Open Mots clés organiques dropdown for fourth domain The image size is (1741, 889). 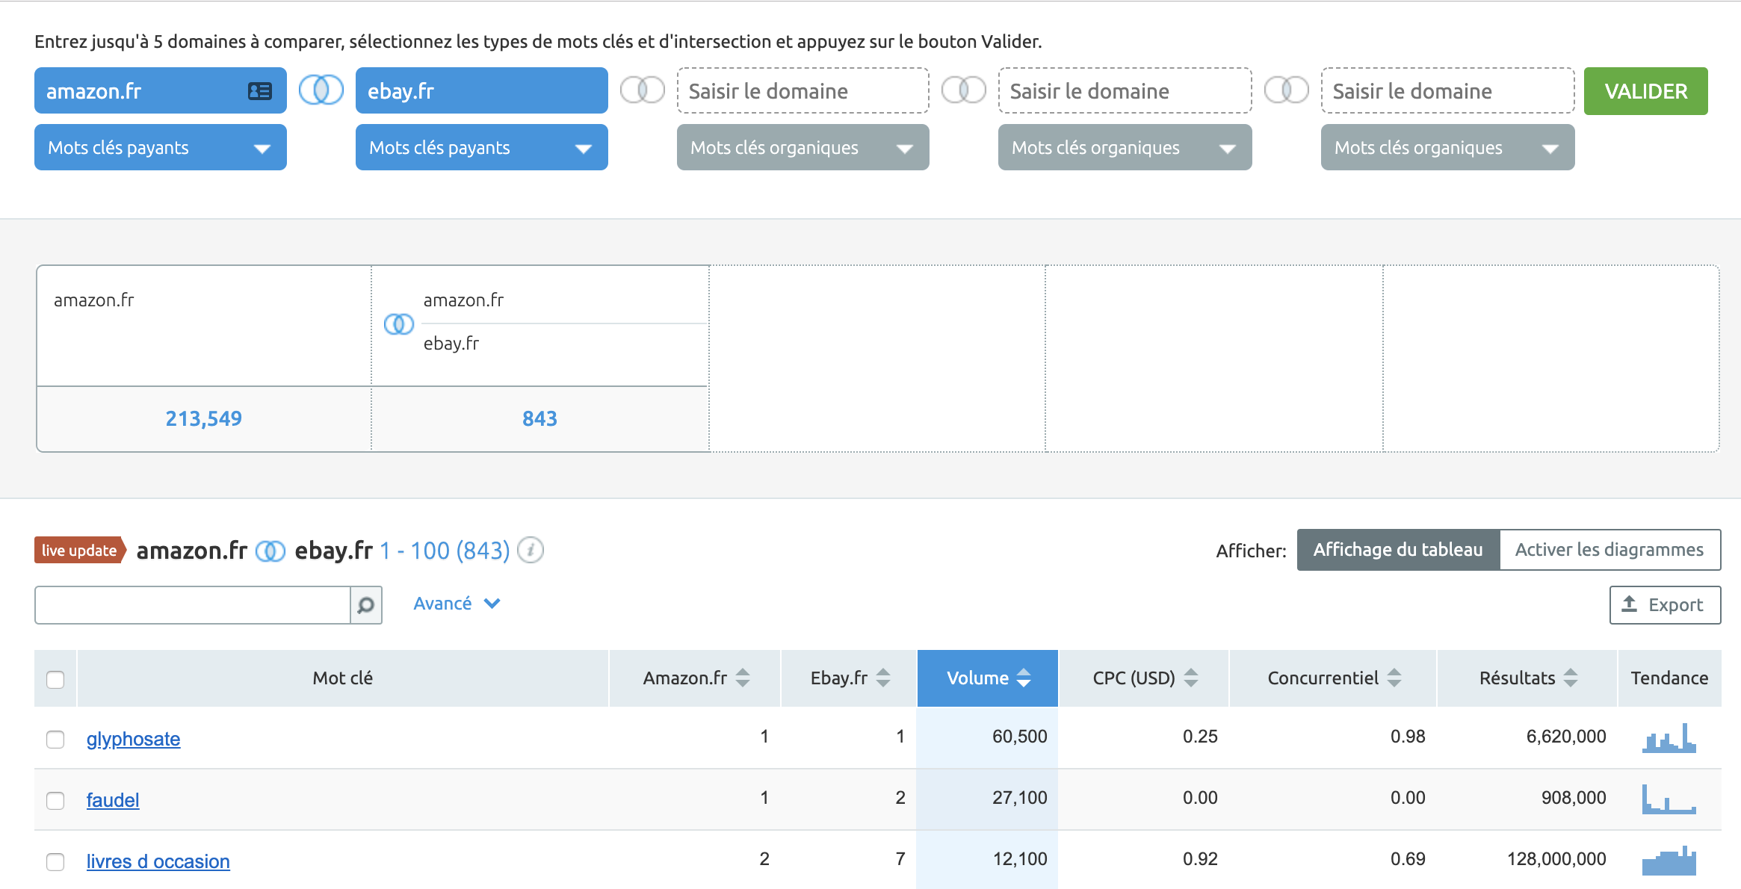click(x=1125, y=147)
